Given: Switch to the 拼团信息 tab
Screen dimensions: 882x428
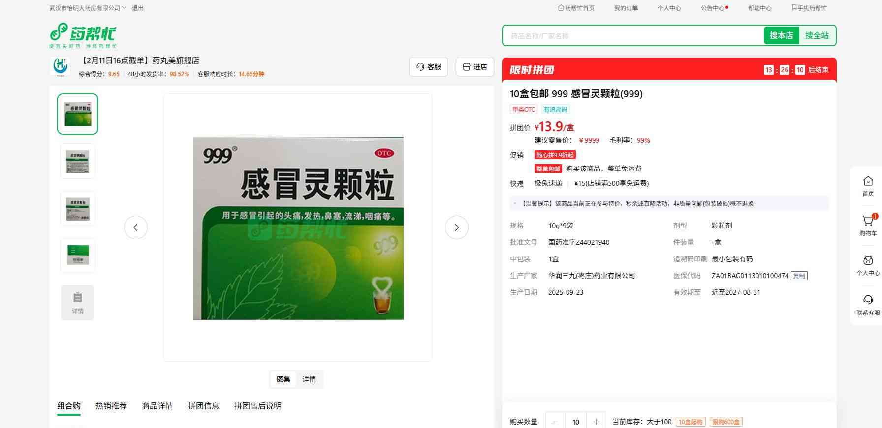Looking at the screenshot, I should tap(203, 406).
